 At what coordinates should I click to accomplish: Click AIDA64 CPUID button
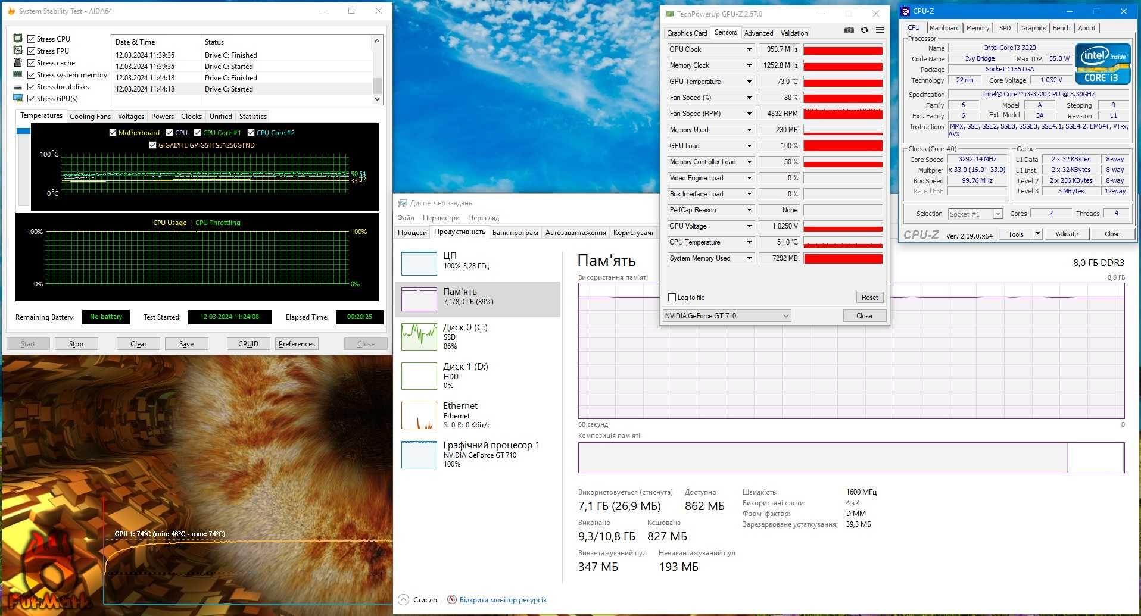(248, 344)
